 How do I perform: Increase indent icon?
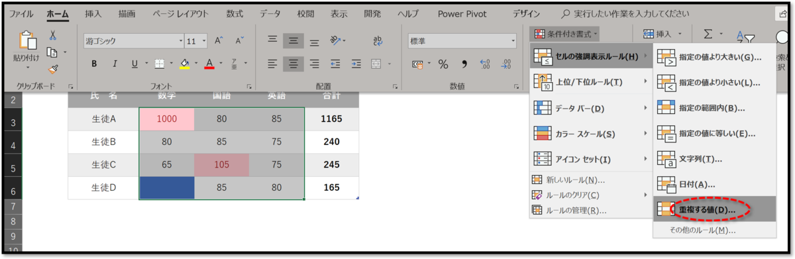[x=356, y=64]
